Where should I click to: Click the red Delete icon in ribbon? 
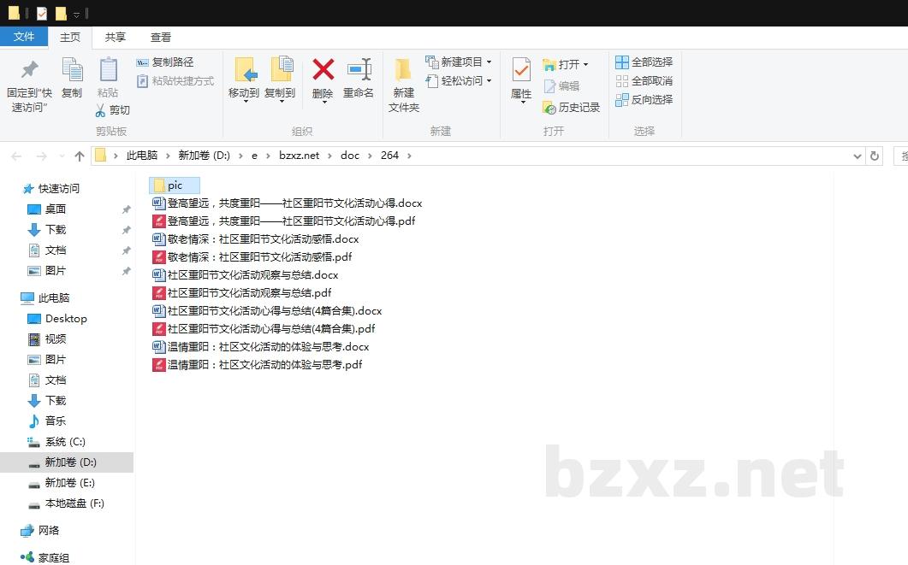323,70
